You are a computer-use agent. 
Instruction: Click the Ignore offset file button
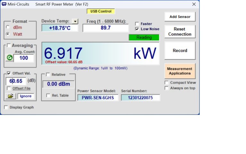25,96
